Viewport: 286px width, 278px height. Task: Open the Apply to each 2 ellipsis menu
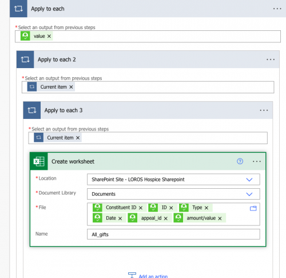(271, 59)
